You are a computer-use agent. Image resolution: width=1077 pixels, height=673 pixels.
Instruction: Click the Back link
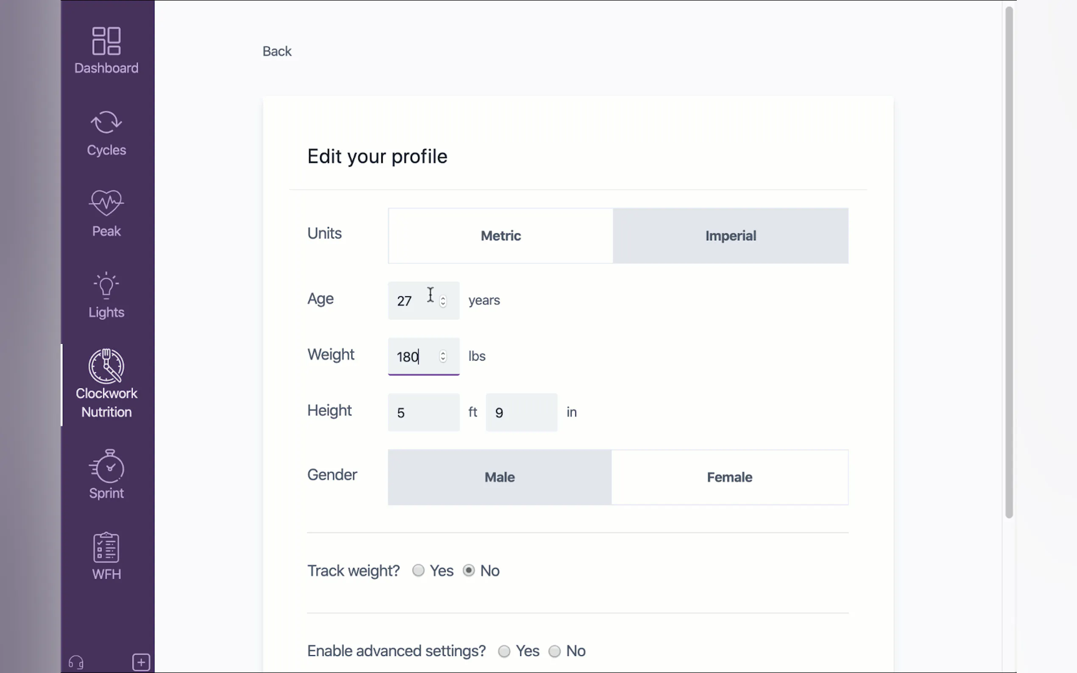[x=276, y=51]
